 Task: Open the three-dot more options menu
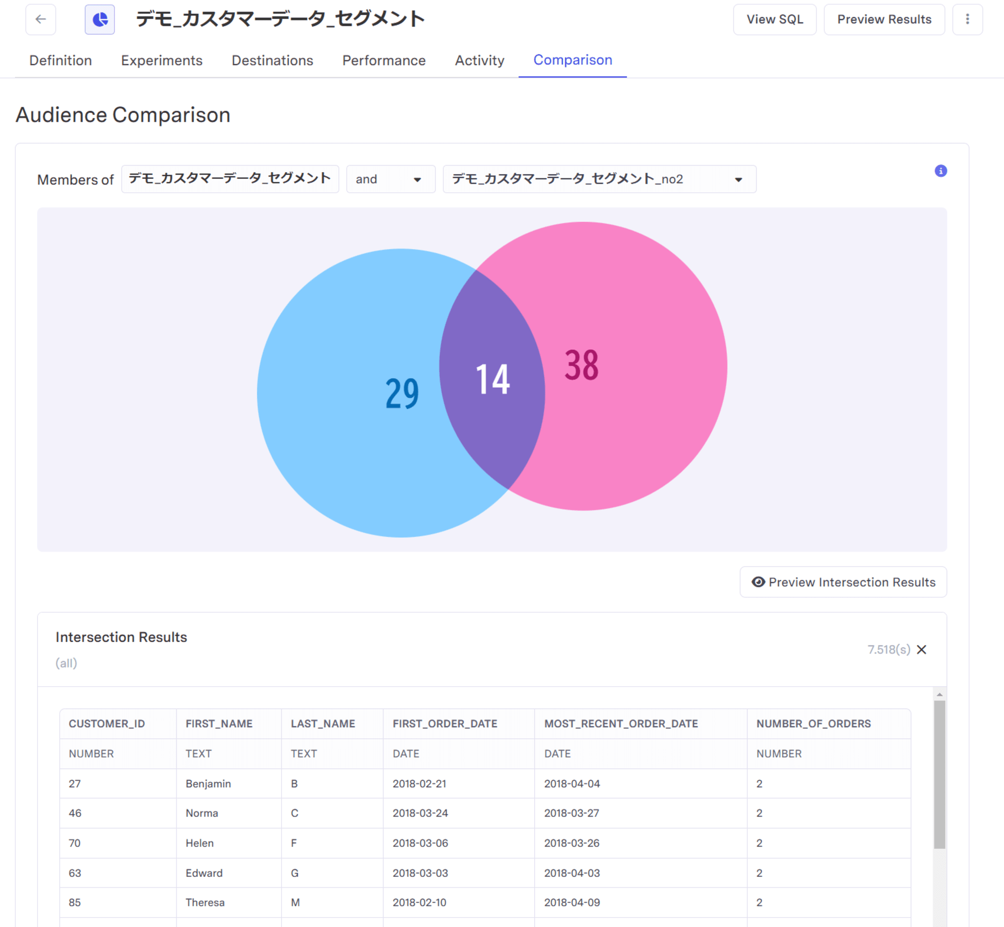(967, 20)
